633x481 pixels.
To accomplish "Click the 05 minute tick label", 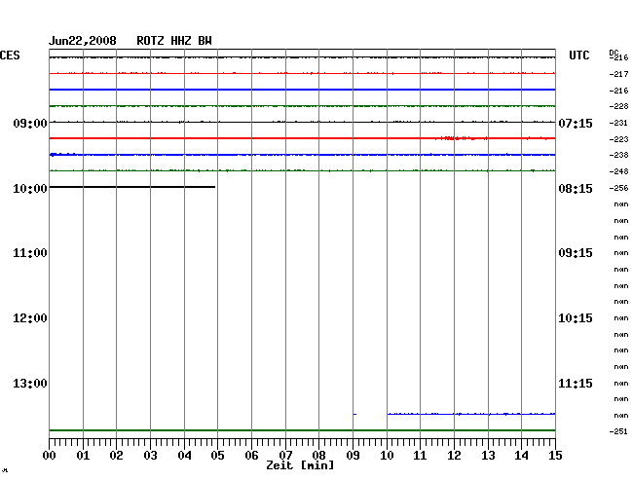I will pyautogui.click(x=217, y=456).
